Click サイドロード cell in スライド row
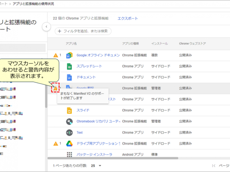230x172 pixels. 161,110
